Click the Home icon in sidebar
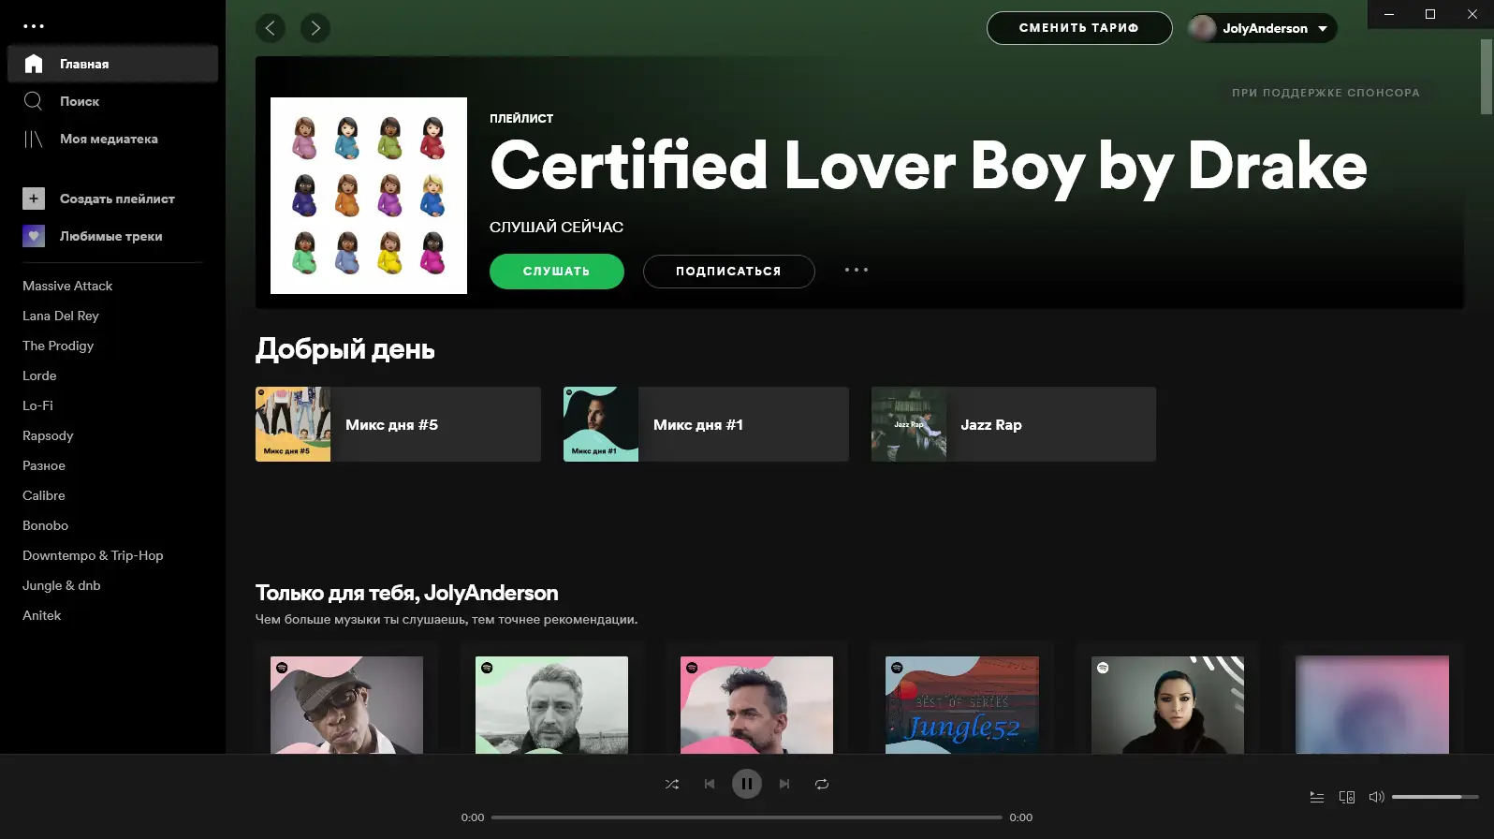Image resolution: width=1494 pixels, height=839 pixels. (x=34, y=64)
